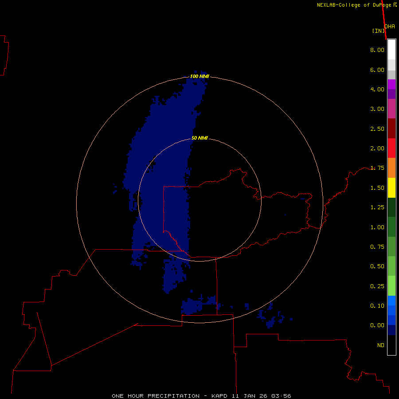Pick the bright red swatch in the legend
This screenshot has height=399, width=399.
(391, 148)
